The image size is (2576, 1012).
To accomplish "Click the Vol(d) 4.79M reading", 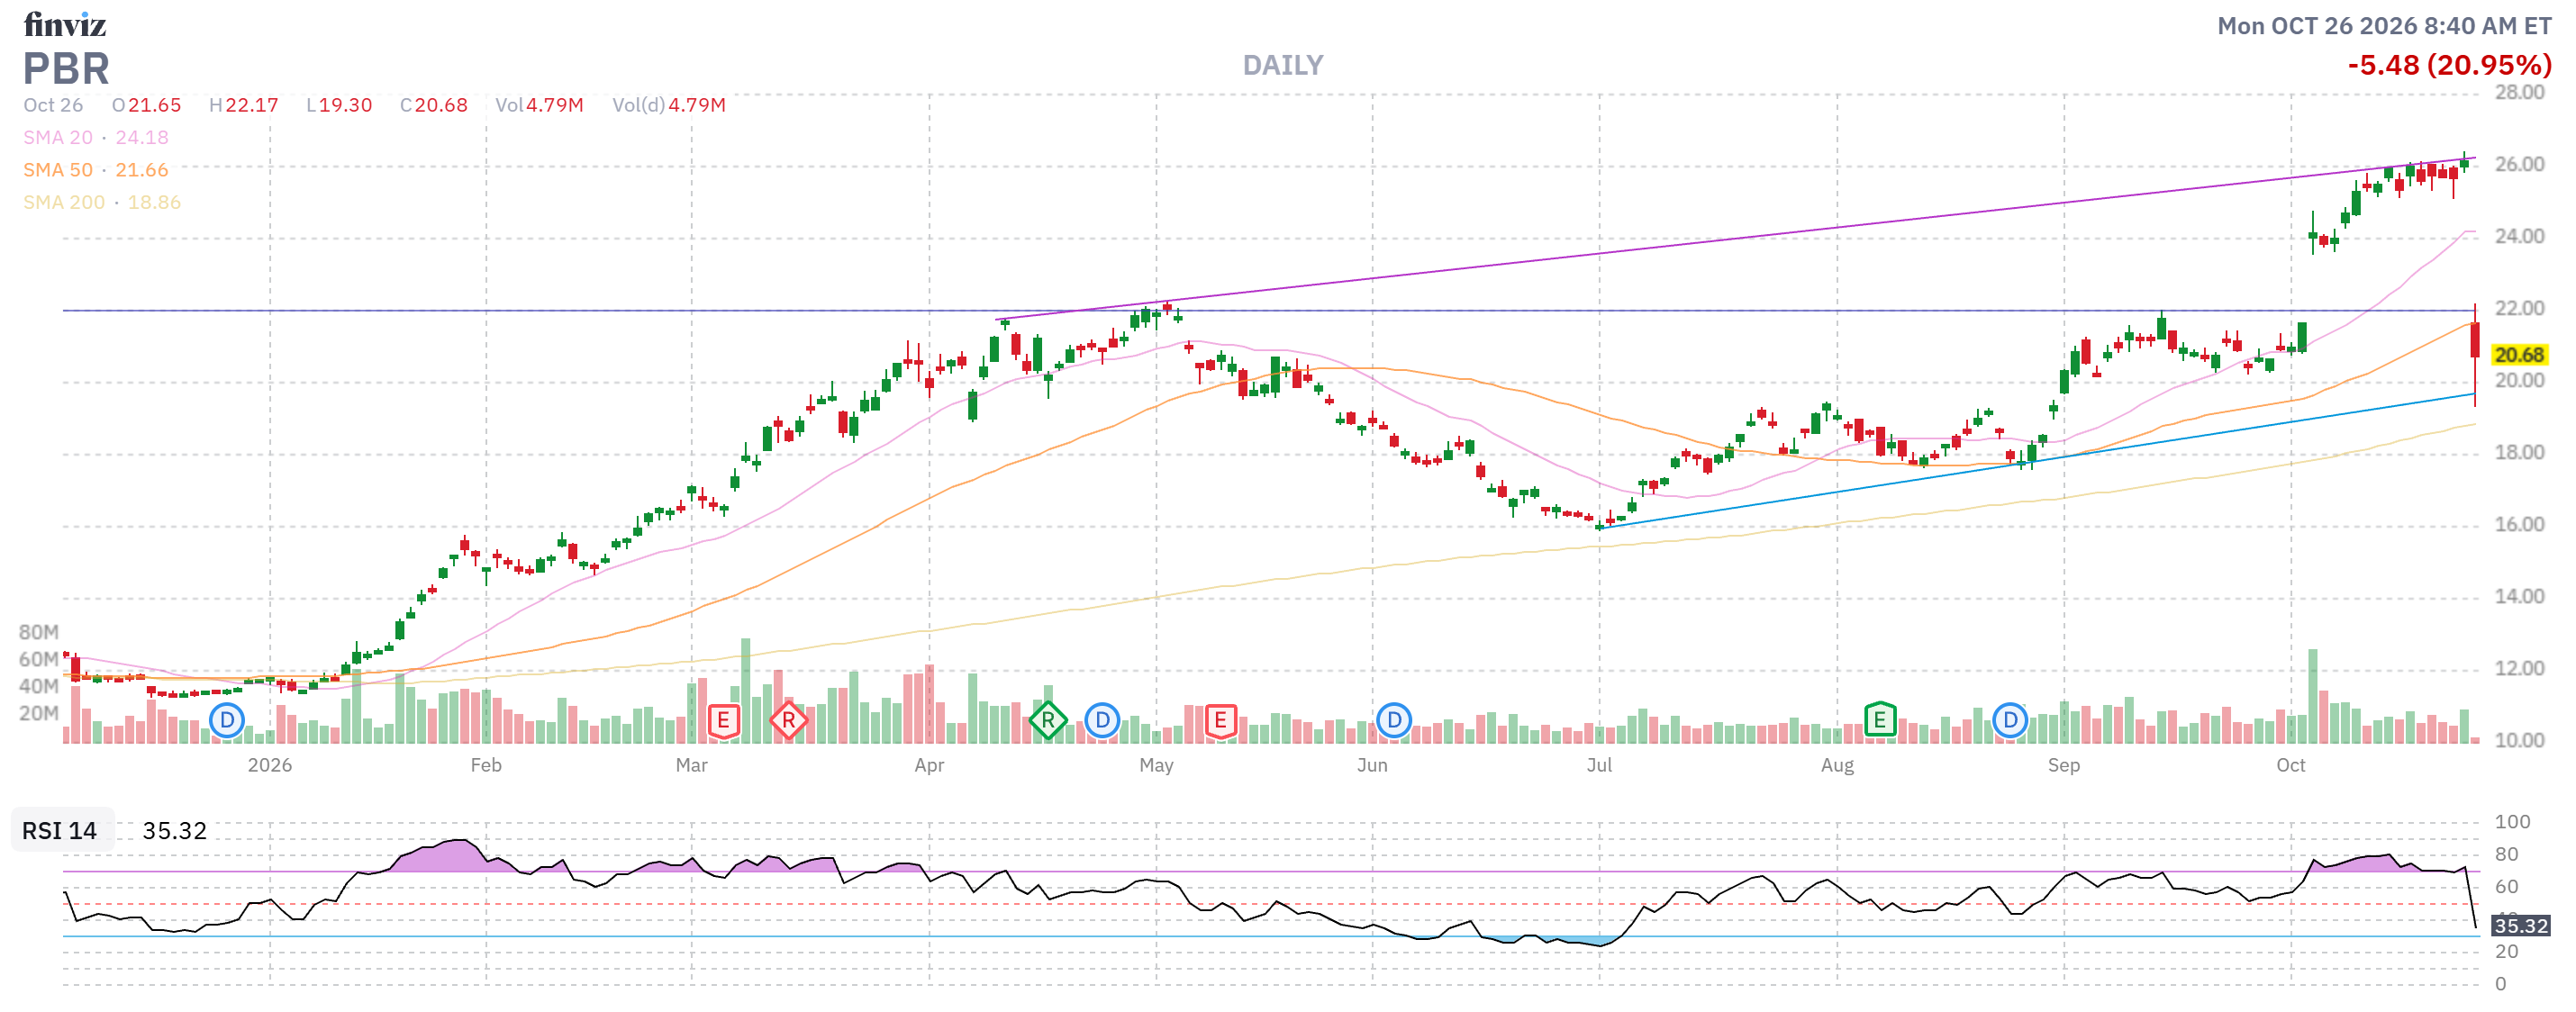I will point(669,105).
